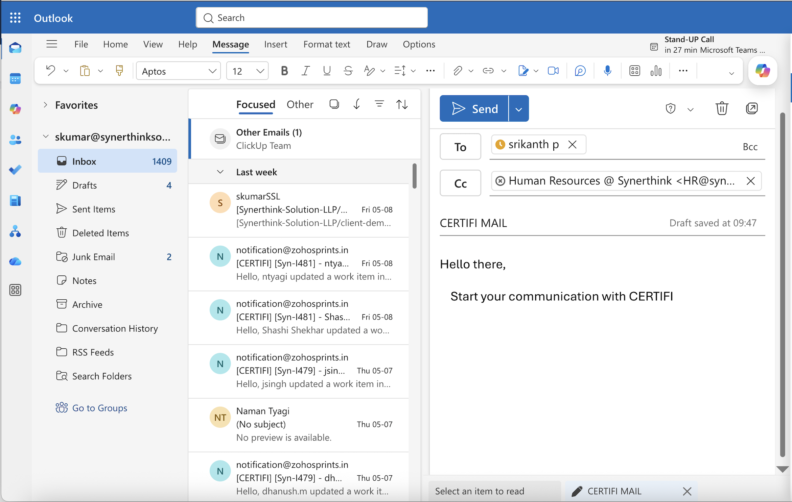This screenshot has width=792, height=502.
Task: Switch to the Home tab
Action: (116, 44)
